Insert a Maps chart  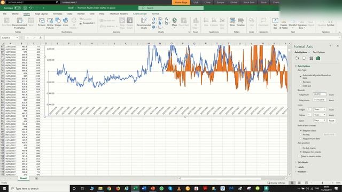pos(174,22)
